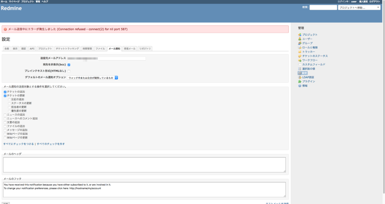The height and width of the screenshot is (204, 385).
Task: Click the ユーザー person icon in sidebar
Action: [300, 39]
